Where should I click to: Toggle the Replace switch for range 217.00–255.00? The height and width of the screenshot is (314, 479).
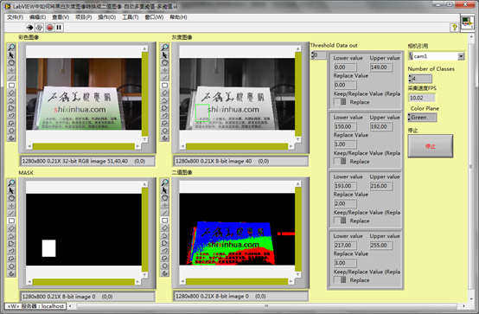coord(340,279)
